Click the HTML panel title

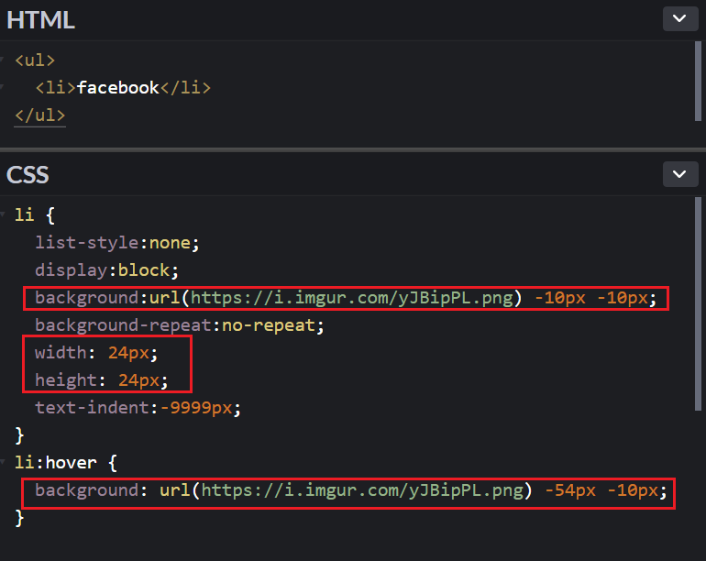tap(40, 20)
